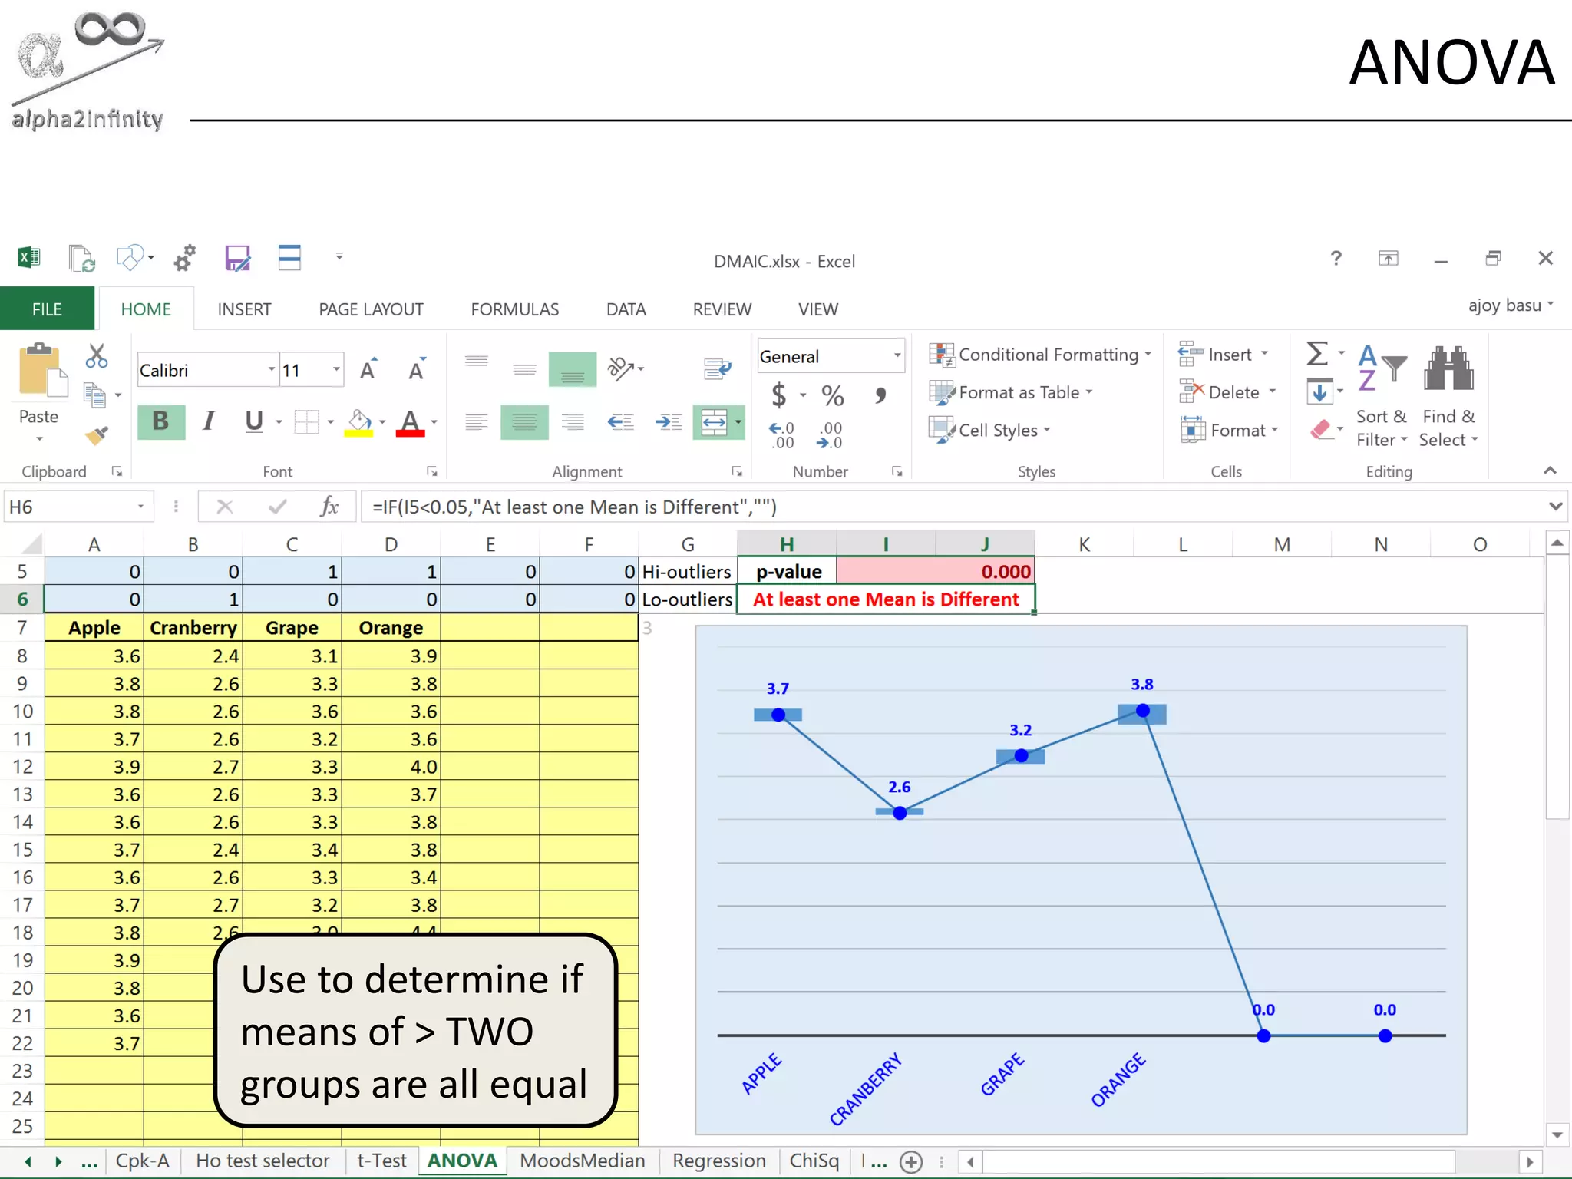Click the Delete cells button
This screenshot has height=1179, width=1572.
[x=1227, y=392]
